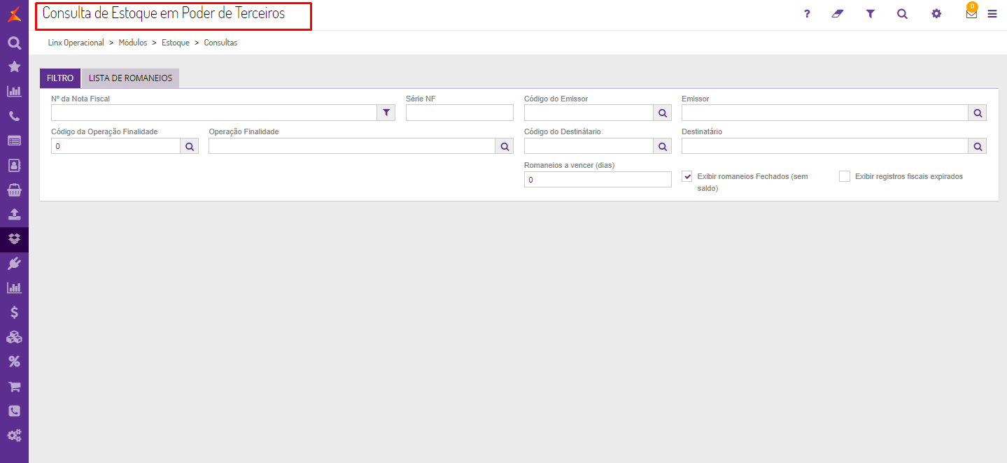Open favorites star in sidebar
Screen dimensions: 1007x463
pyautogui.click(x=14, y=67)
